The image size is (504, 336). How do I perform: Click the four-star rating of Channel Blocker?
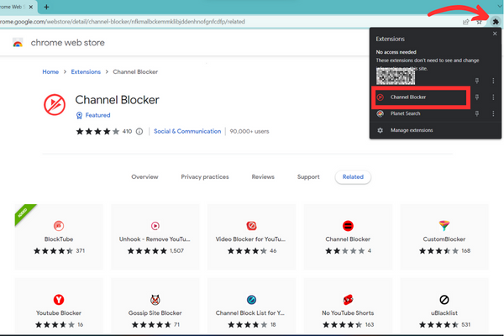pos(97,131)
